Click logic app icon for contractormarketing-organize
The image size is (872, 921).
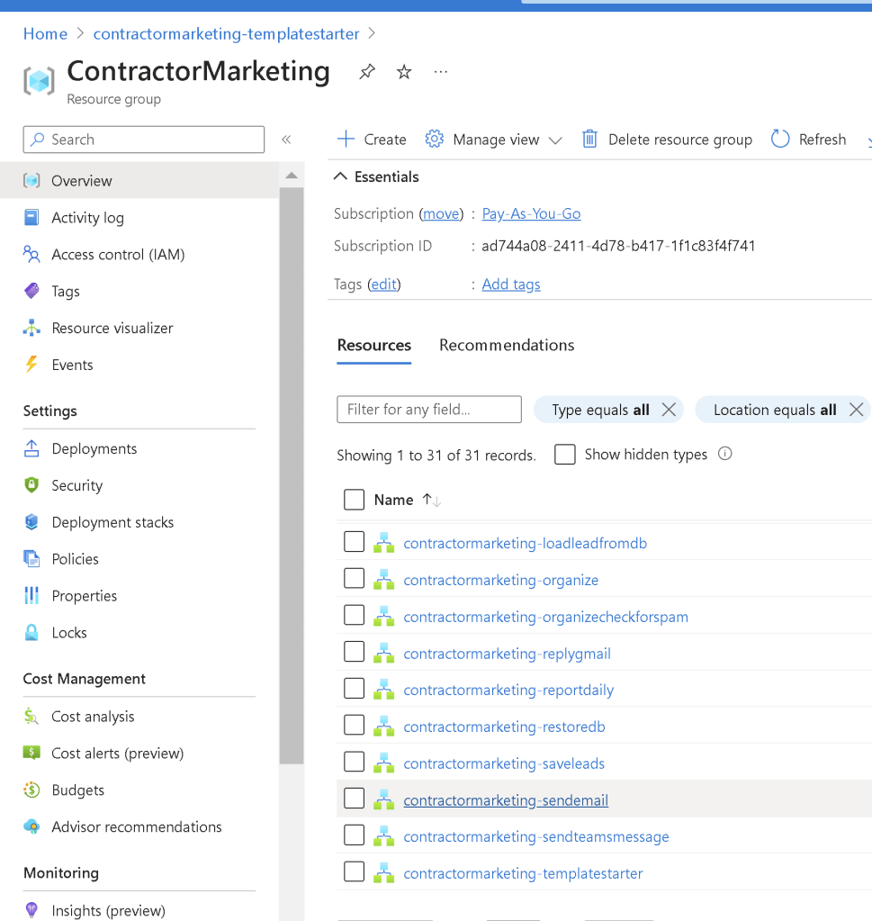(x=384, y=580)
